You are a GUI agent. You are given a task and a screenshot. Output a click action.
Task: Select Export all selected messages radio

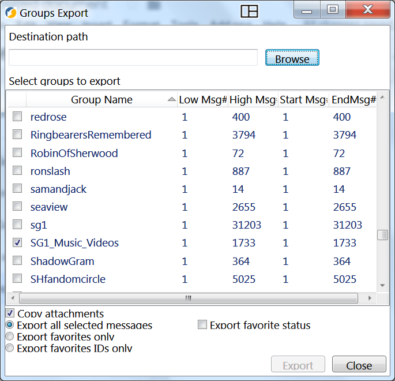10,325
